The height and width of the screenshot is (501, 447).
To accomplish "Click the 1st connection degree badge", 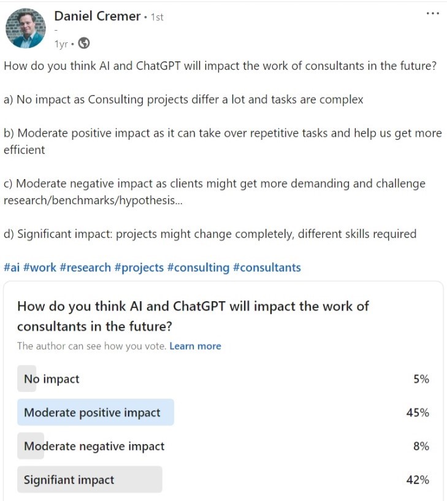I will (x=157, y=17).
